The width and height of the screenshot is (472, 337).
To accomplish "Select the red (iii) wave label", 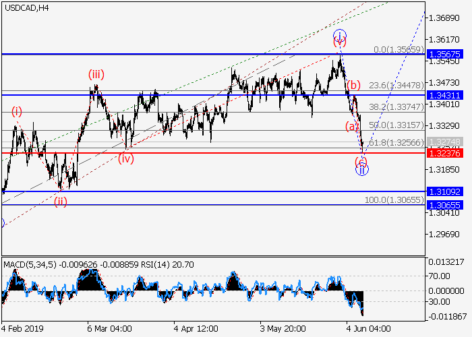I will click(x=96, y=75).
